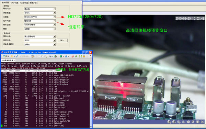Expand the frame rate dropdown showing 全帧率

click(x=40, y=29)
